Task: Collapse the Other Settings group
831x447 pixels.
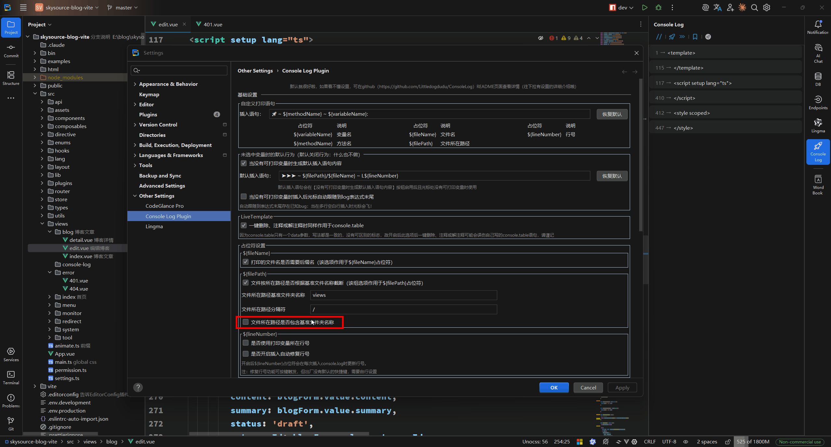Action: click(x=135, y=196)
